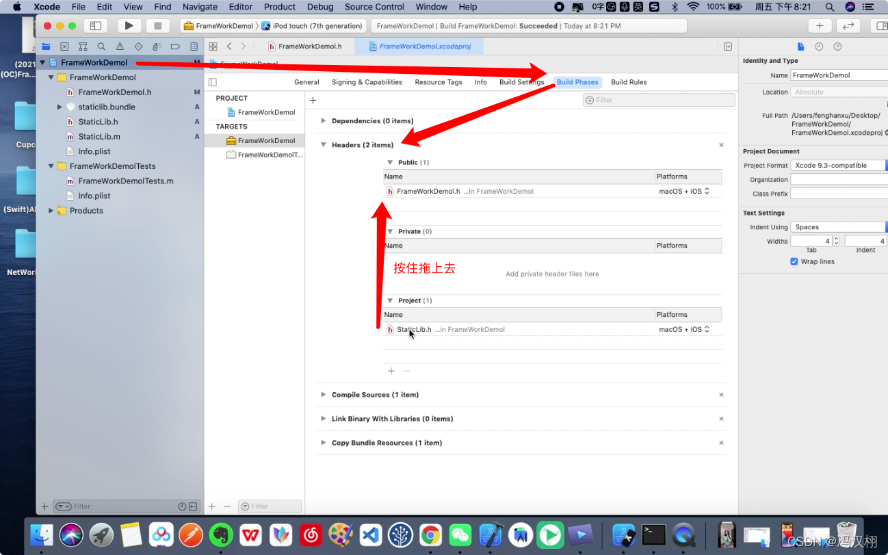Change platforms for FrameWorkDemol.h header
The width and height of the screenshot is (888, 555).
click(x=684, y=192)
